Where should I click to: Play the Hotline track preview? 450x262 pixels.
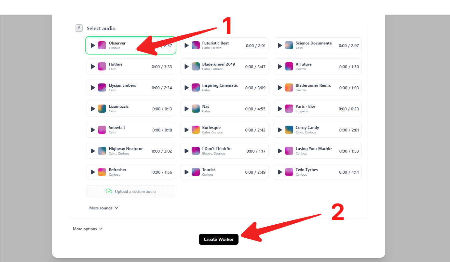tap(93, 67)
